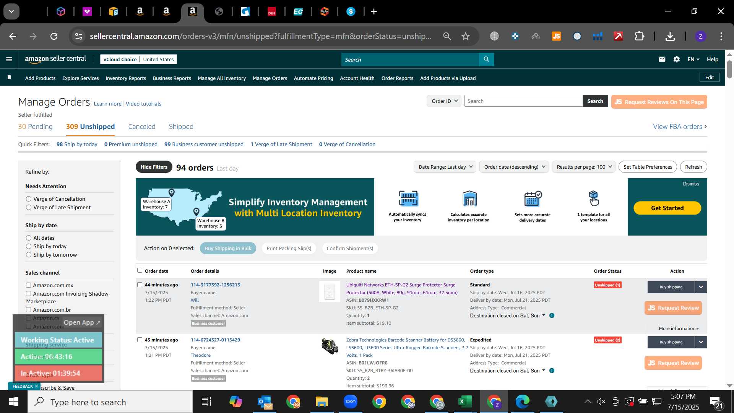The width and height of the screenshot is (734, 413).
Task: Click the search magnifier button in Seller Central
Action: point(486,59)
